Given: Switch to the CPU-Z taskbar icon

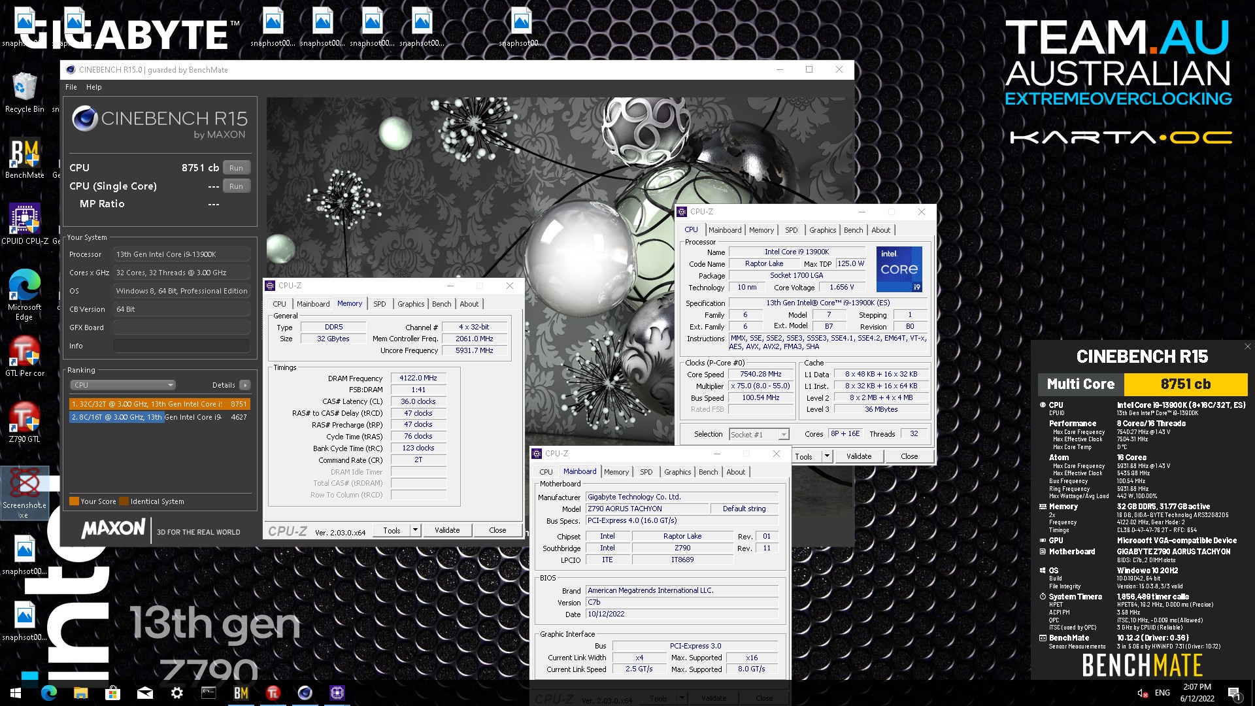Looking at the screenshot, I should pos(337,693).
